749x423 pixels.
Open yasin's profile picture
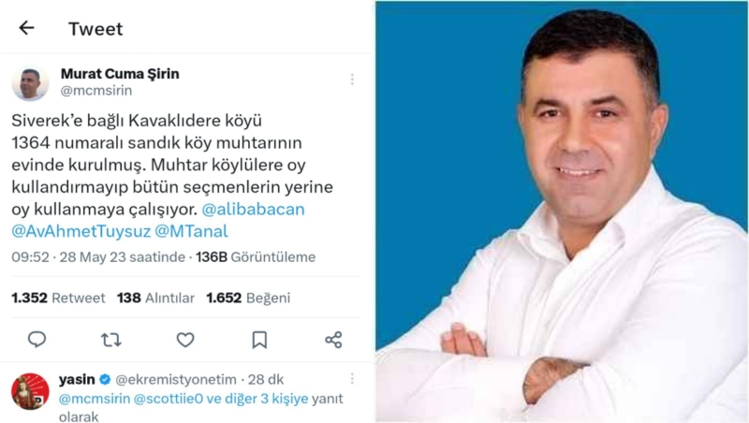30,391
